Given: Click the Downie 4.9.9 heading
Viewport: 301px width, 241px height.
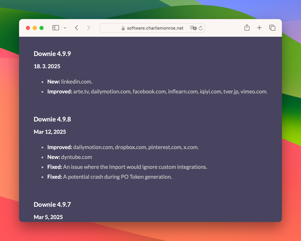Looking at the screenshot, I should point(52,54).
